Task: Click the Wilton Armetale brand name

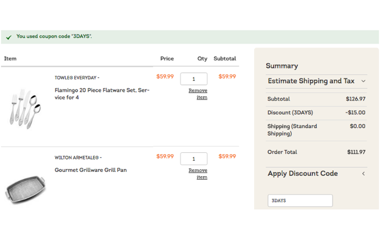Action: [x=78, y=158]
